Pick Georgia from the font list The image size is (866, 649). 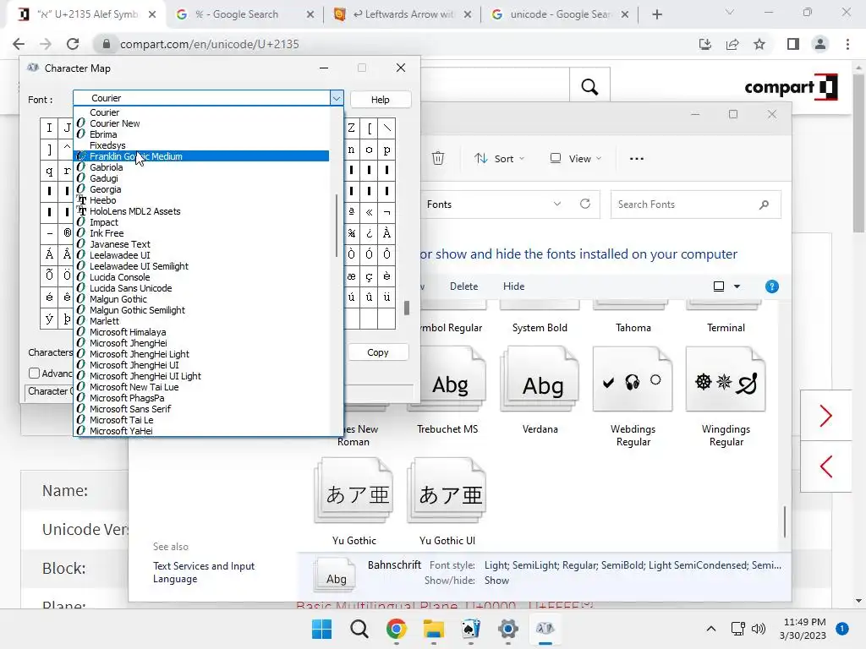coord(201,189)
